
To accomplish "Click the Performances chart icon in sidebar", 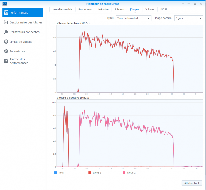I will tap(6, 13).
